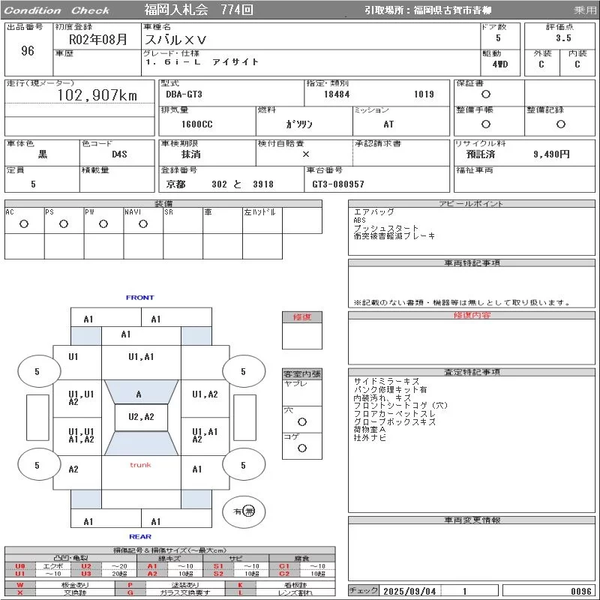Click the lot number 96
This screenshot has width=600, height=600.
(28, 51)
